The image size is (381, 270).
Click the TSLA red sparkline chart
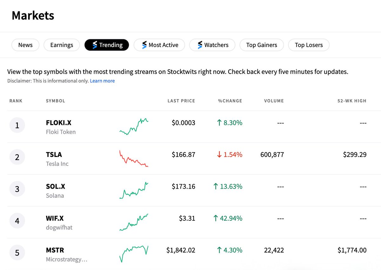134,159
